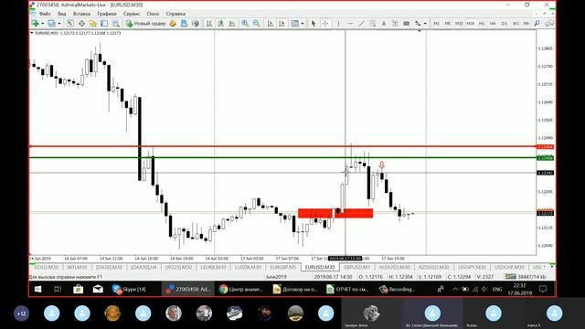Viewport: 585px width, 329px height.
Task: Open the Chrome Центр анали... taskbar window
Action: [x=241, y=289]
